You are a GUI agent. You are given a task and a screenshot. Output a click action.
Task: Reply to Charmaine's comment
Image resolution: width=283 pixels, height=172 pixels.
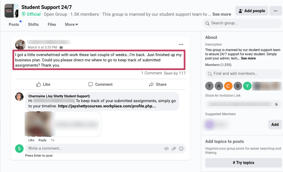[42, 140]
